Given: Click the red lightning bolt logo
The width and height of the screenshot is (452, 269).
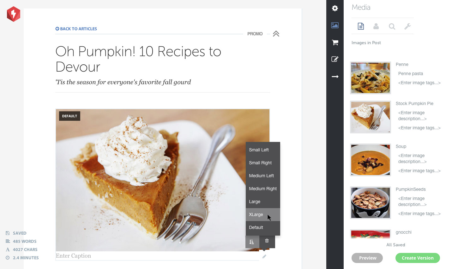Looking at the screenshot, I should click(x=14, y=14).
